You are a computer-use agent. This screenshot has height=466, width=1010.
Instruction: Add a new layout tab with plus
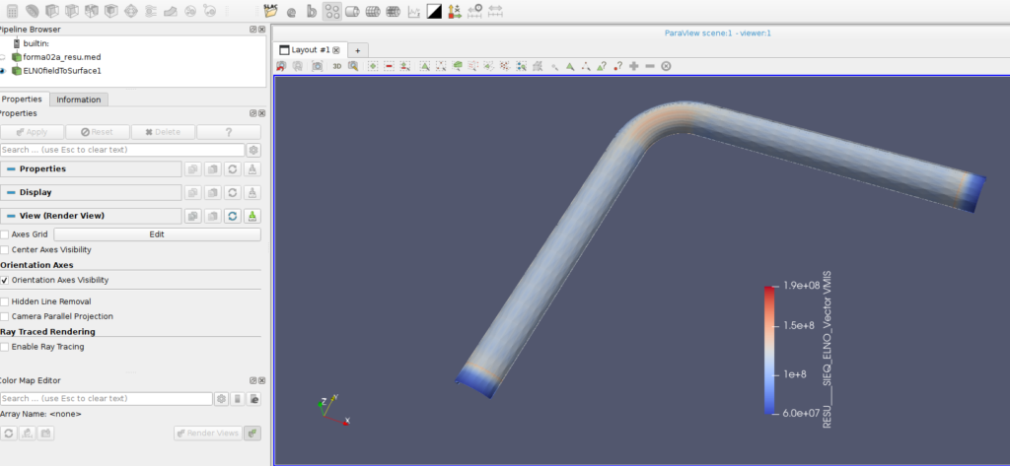point(357,50)
